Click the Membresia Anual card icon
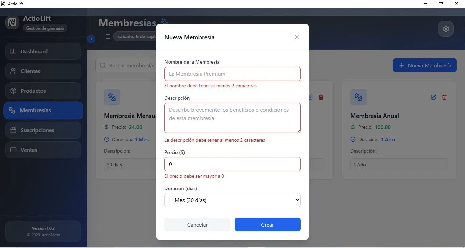 [358, 97]
